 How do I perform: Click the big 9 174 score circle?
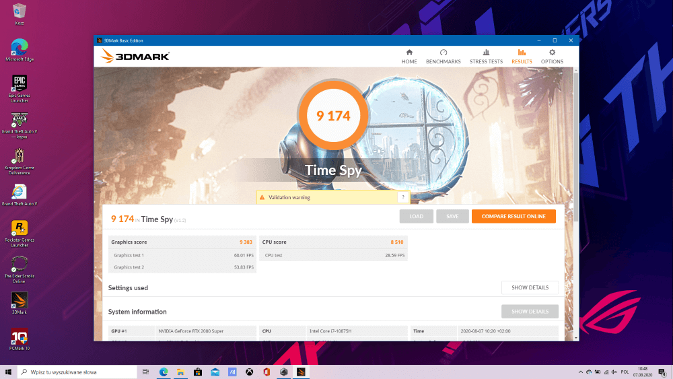click(x=333, y=116)
